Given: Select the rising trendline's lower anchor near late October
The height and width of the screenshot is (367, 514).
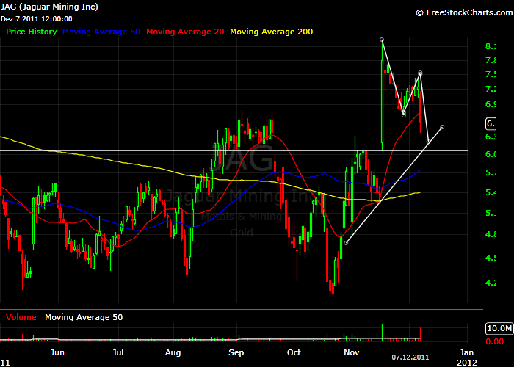Looking at the screenshot, I should point(346,243).
